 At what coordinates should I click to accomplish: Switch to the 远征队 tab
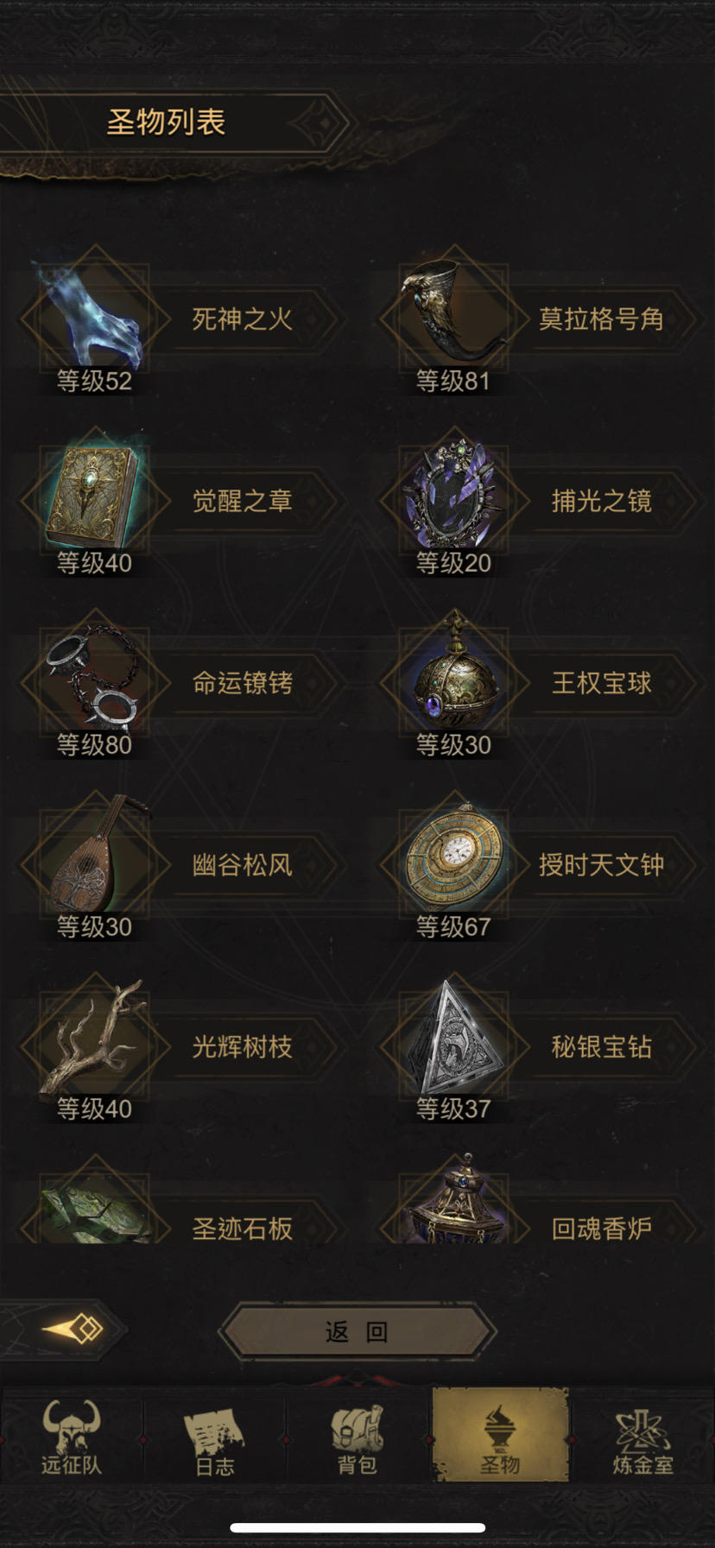coord(72,1437)
